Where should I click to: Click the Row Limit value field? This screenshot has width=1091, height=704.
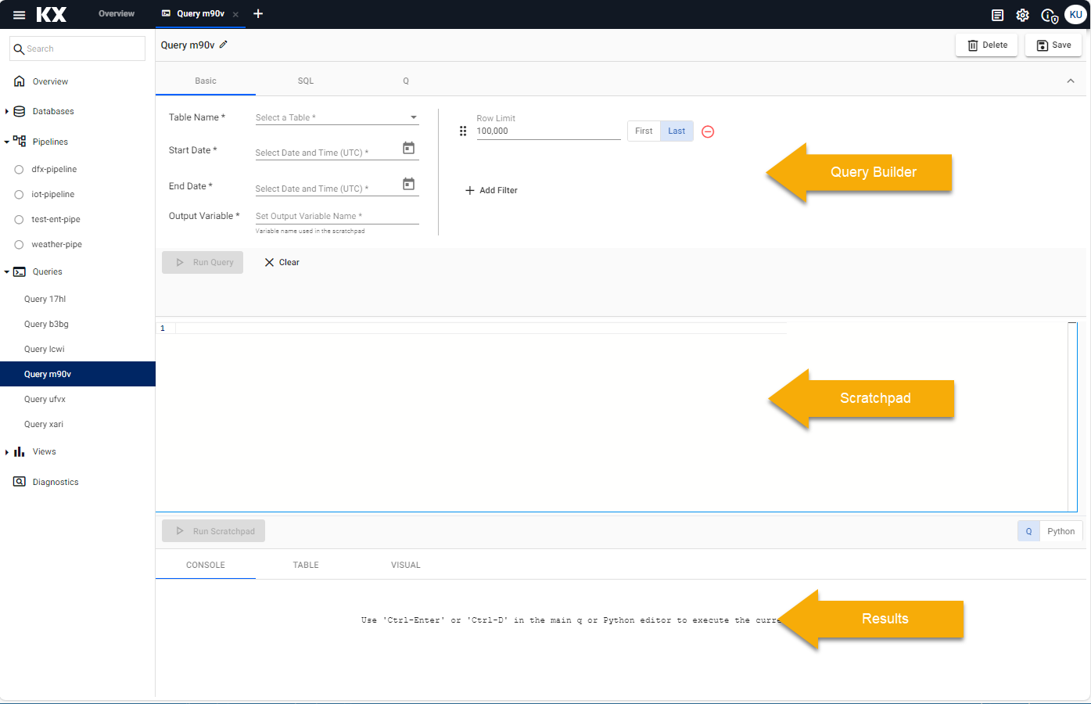pyautogui.click(x=548, y=131)
